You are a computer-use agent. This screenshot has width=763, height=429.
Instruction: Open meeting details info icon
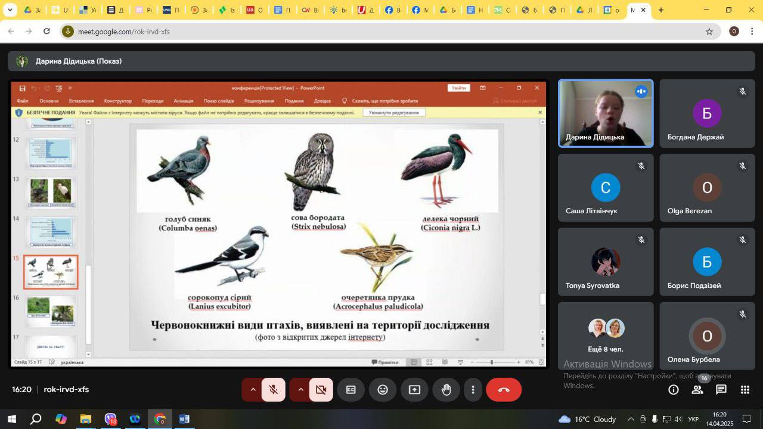(673, 390)
